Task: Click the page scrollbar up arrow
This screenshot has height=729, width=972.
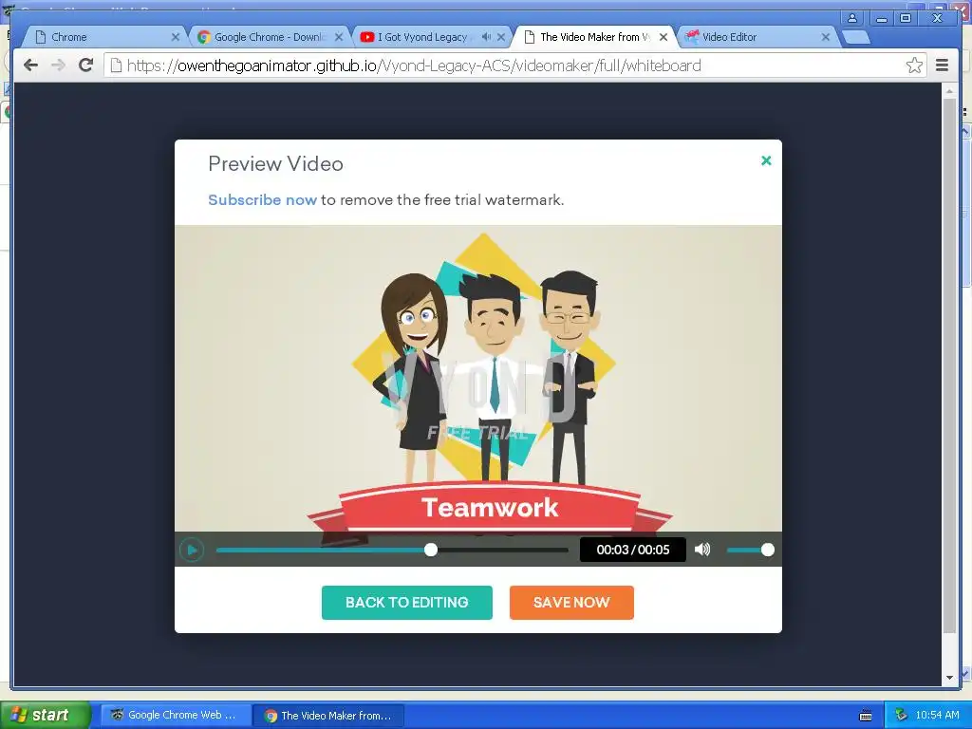Action: coord(949,91)
